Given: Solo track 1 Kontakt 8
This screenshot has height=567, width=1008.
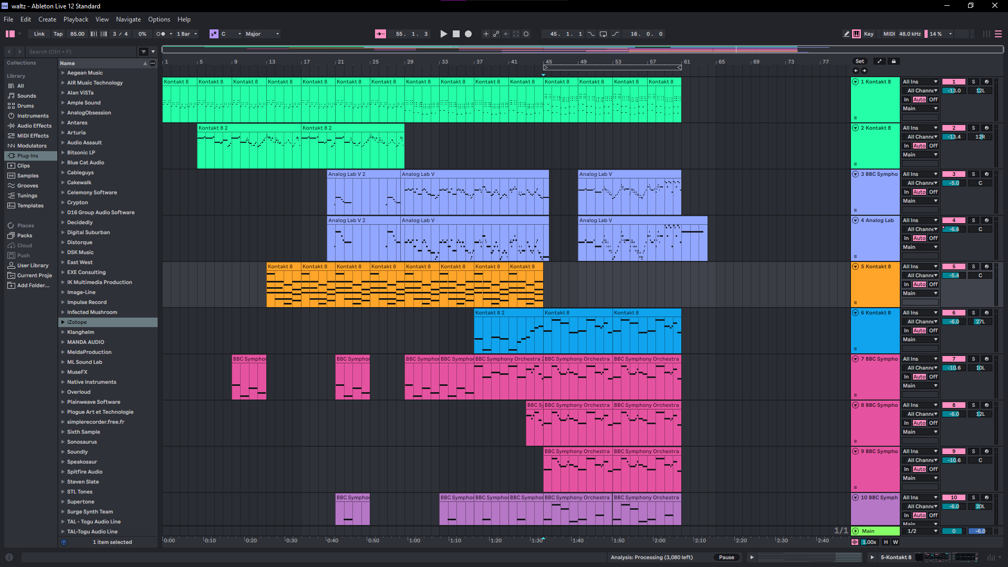Looking at the screenshot, I should tap(973, 82).
